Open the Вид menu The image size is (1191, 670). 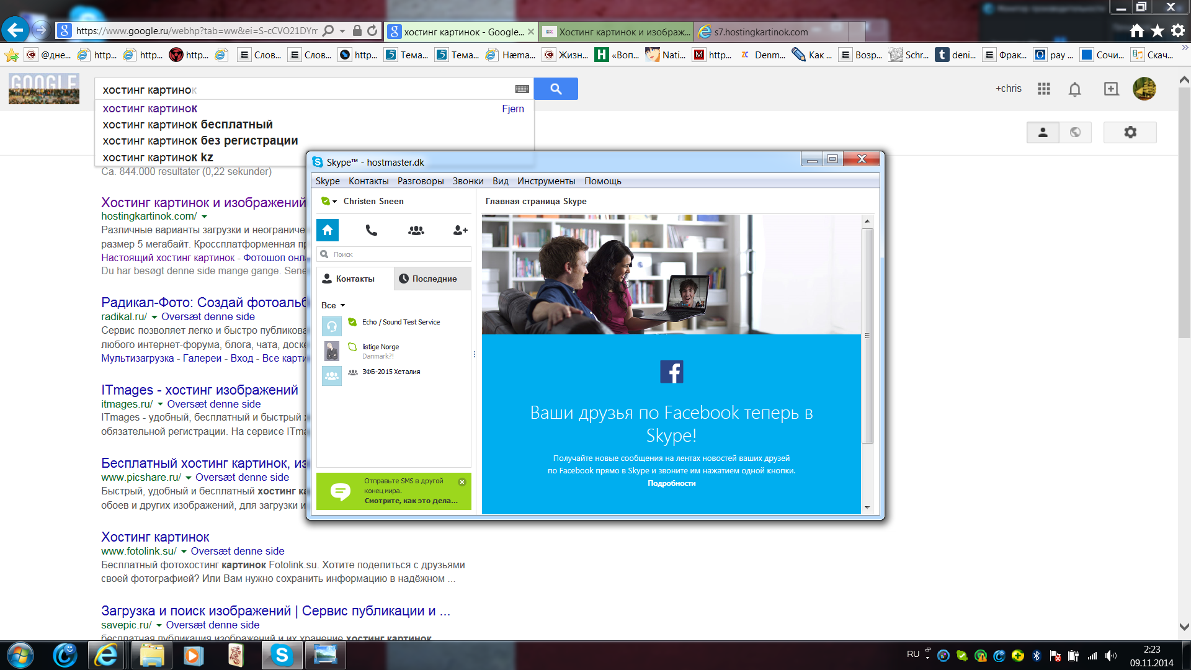501,181
